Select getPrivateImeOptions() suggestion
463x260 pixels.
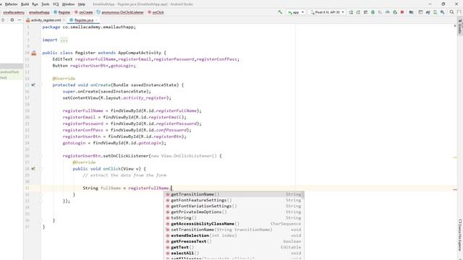[x=234, y=212]
